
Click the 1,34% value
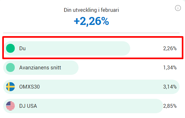tap(170, 67)
